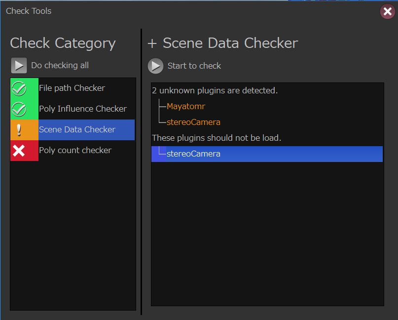Choose Poly count checker in category list

(75, 150)
